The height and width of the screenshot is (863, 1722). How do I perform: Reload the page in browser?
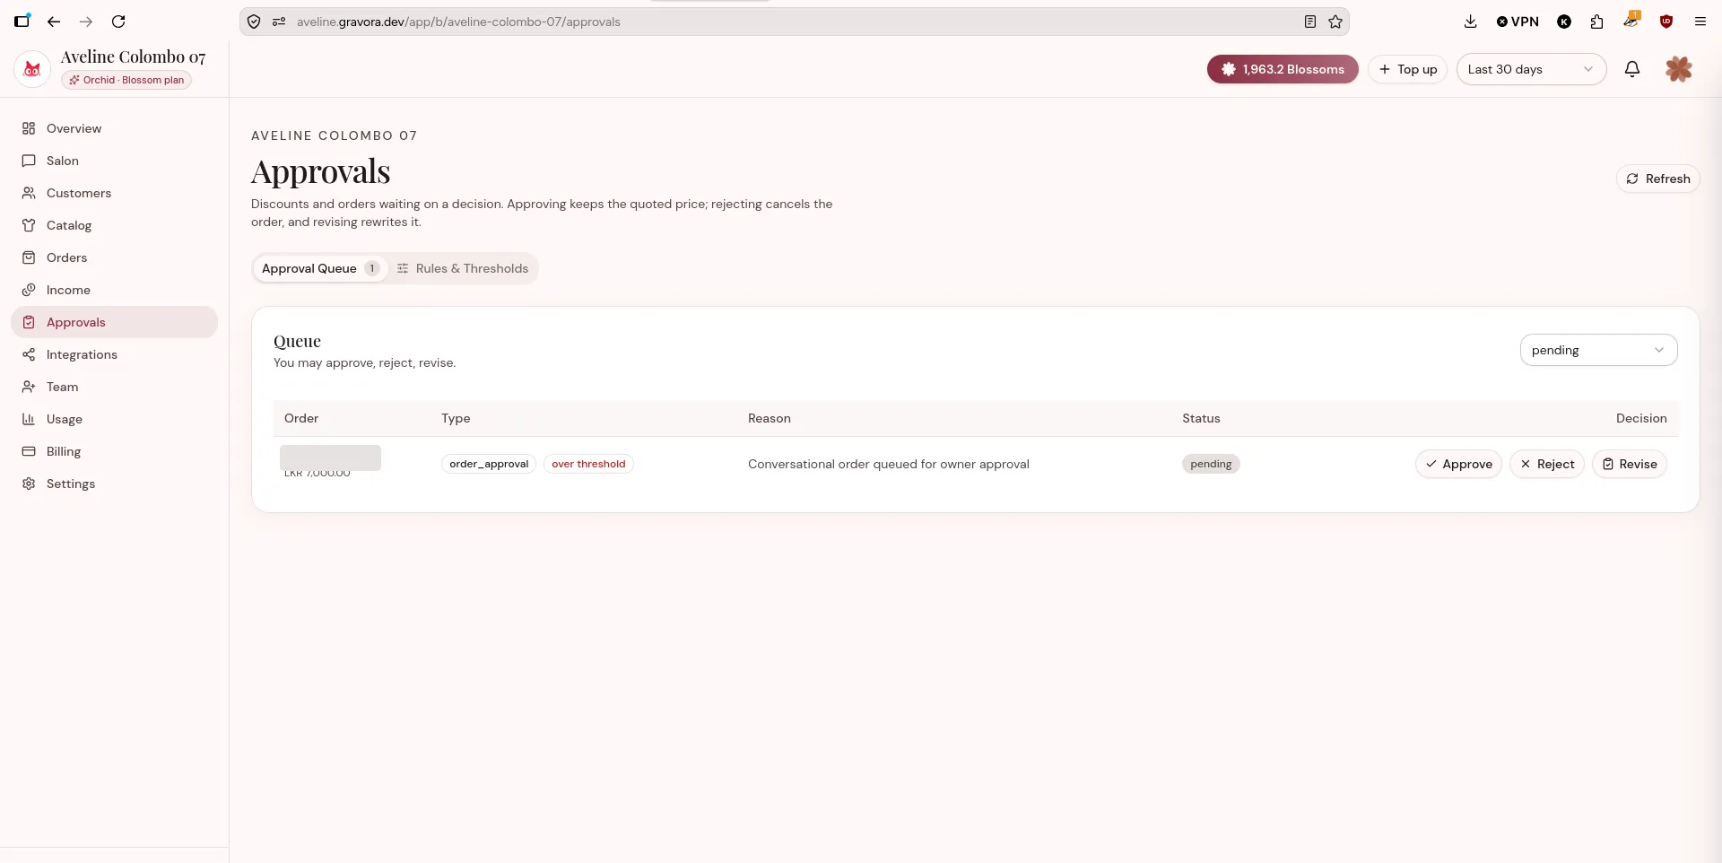pos(118,22)
